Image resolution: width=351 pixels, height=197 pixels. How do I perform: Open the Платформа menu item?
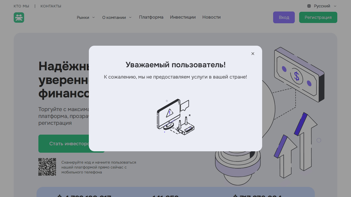pyautogui.click(x=151, y=17)
